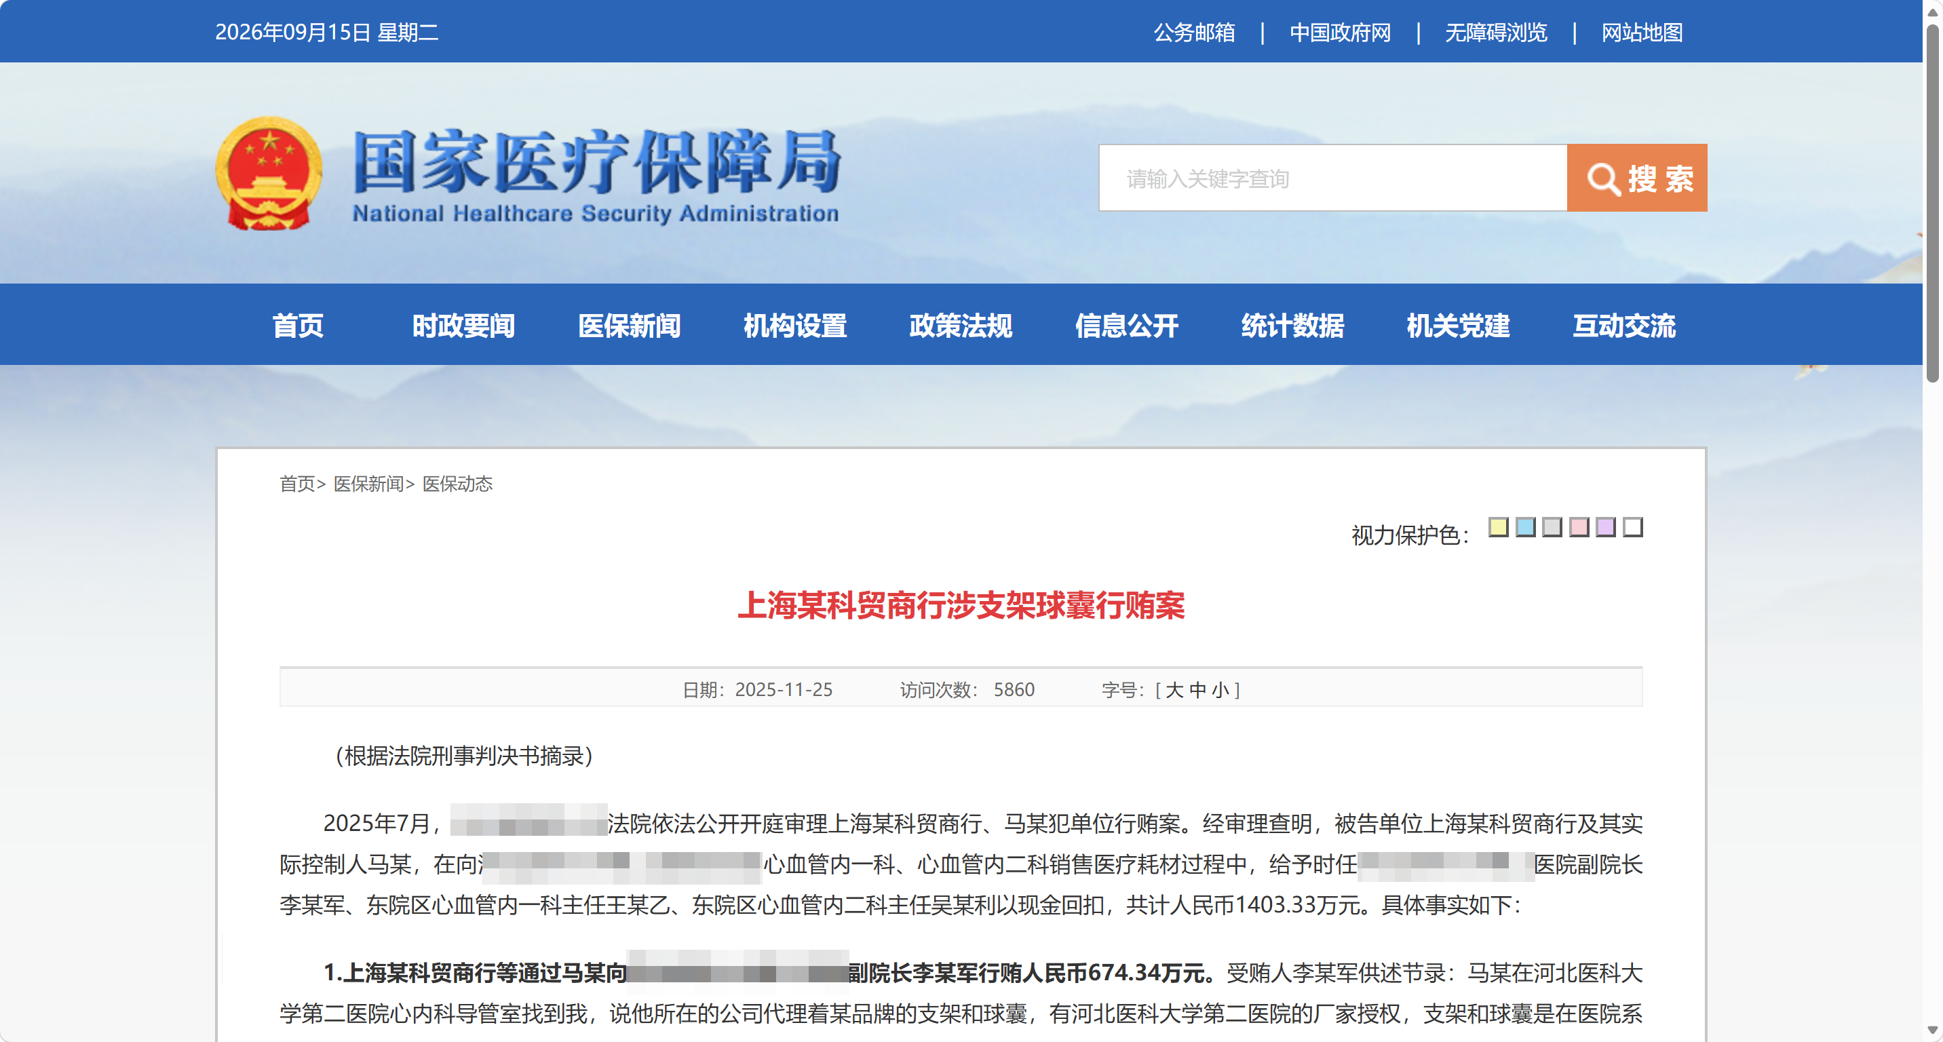The height and width of the screenshot is (1042, 1943).
Task: Open the 网站地图 link
Action: pyautogui.click(x=1642, y=33)
